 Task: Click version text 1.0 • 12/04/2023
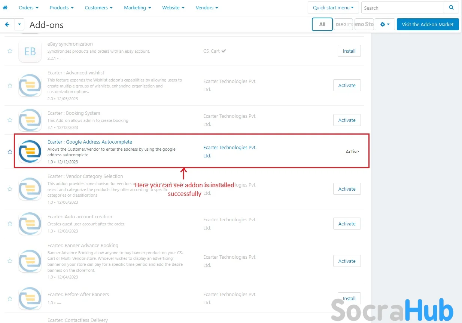[63, 277]
